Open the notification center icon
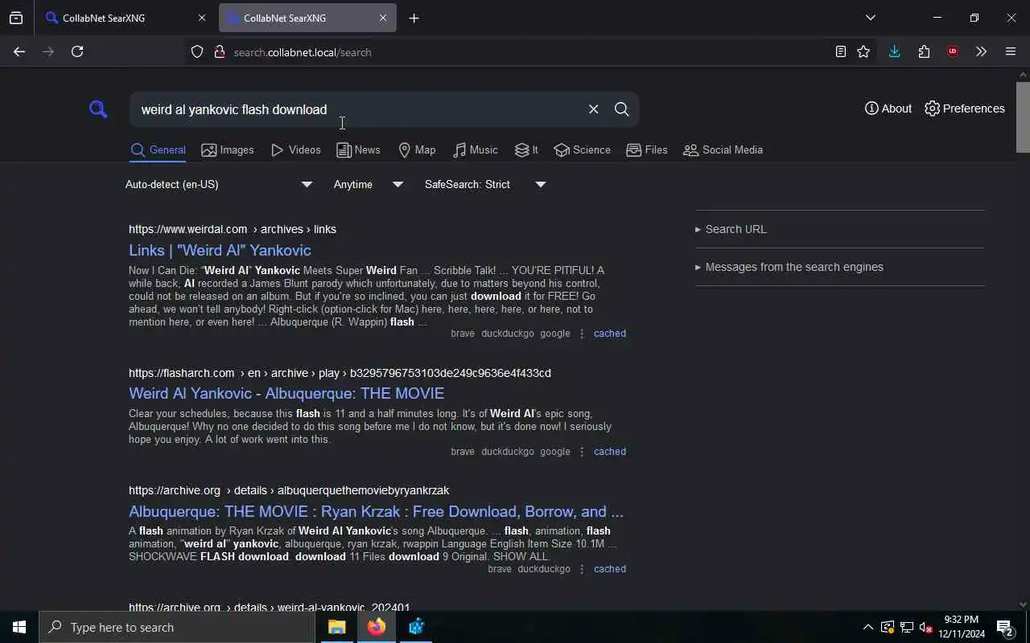 click(x=1004, y=627)
